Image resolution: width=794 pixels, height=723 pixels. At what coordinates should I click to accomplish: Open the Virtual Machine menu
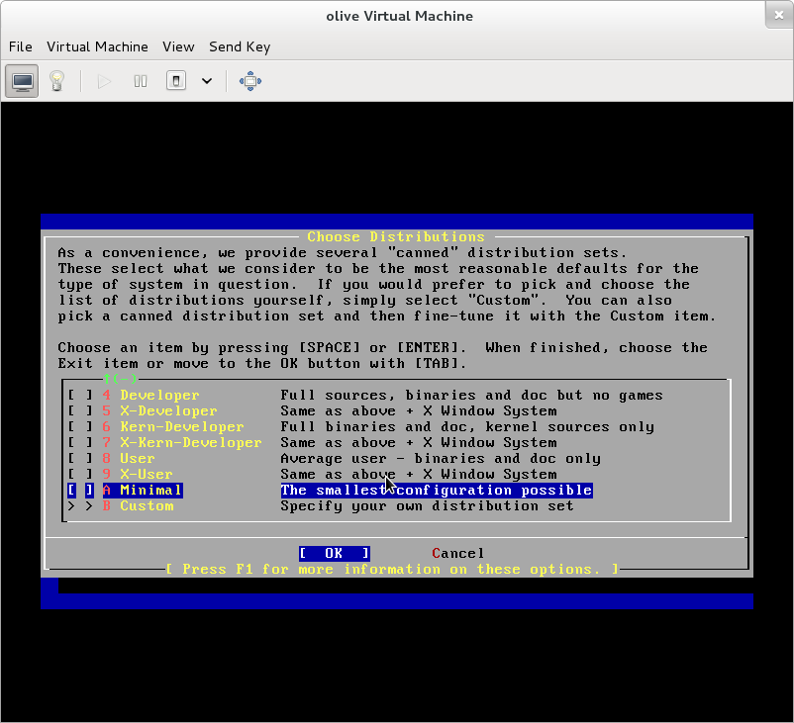pos(97,46)
